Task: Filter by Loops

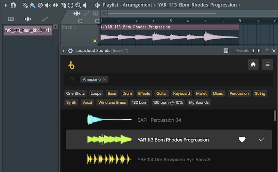Action: point(96,93)
